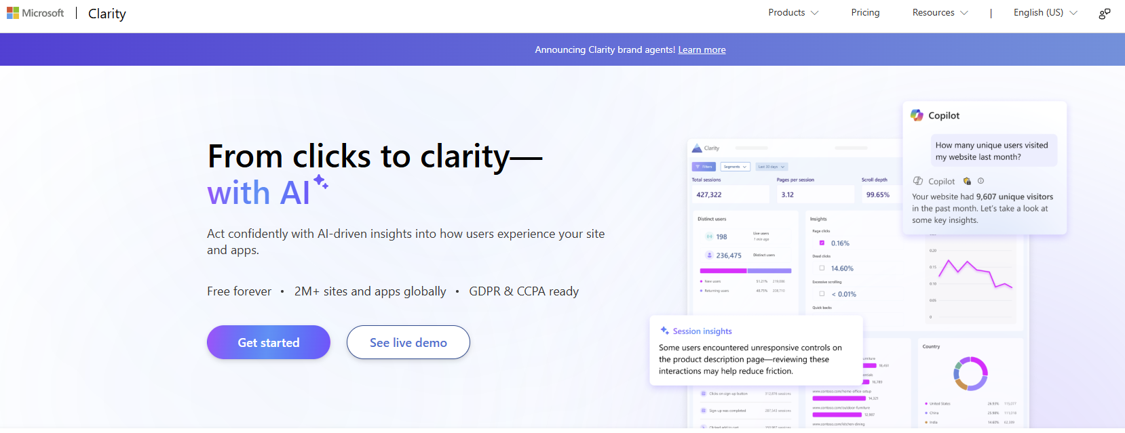This screenshot has height=433, width=1125.
Task: Open the sign-in account icon
Action: [1105, 13]
